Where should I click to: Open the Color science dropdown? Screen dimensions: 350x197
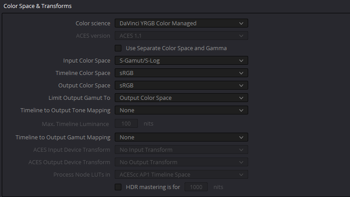tap(181, 23)
